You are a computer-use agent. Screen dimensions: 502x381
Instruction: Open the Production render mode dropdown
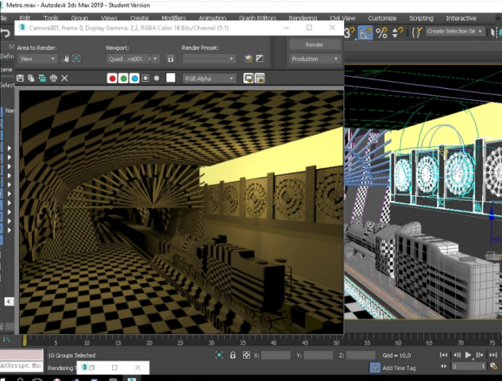coord(315,59)
